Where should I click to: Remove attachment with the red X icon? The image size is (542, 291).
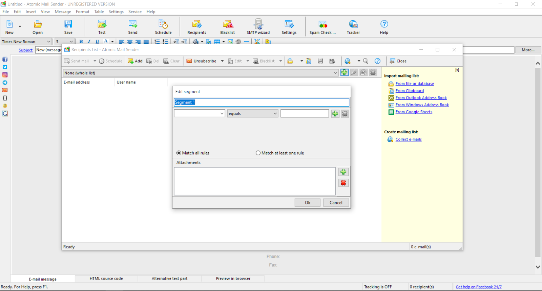point(343,183)
